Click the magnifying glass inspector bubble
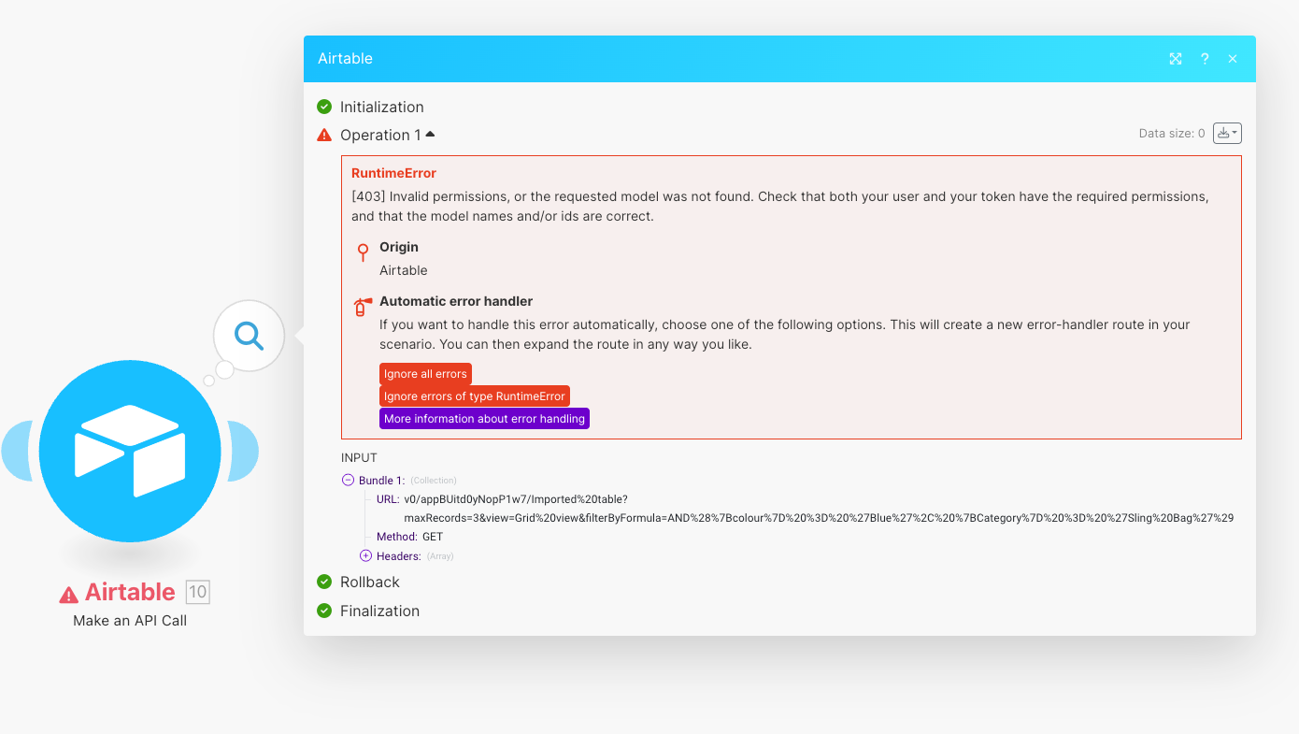This screenshot has height=734, width=1299. (249, 335)
